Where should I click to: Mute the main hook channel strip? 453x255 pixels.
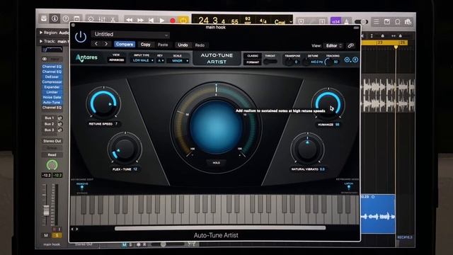[46, 235]
